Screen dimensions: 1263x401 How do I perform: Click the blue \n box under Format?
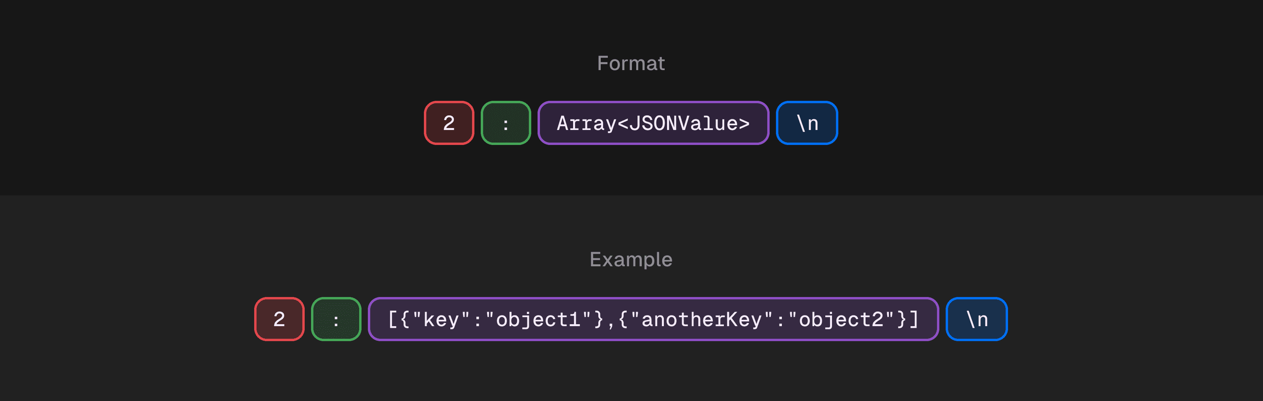click(806, 123)
